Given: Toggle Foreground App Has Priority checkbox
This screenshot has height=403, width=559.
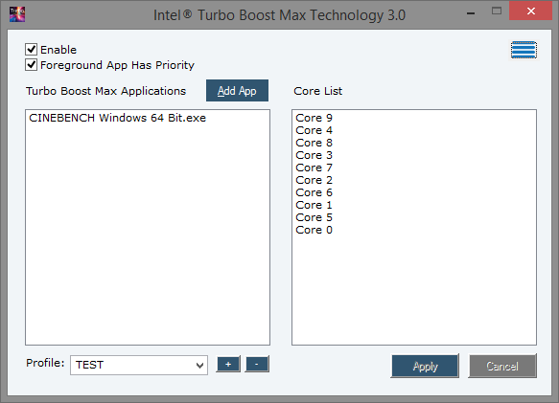Looking at the screenshot, I should click(31, 65).
